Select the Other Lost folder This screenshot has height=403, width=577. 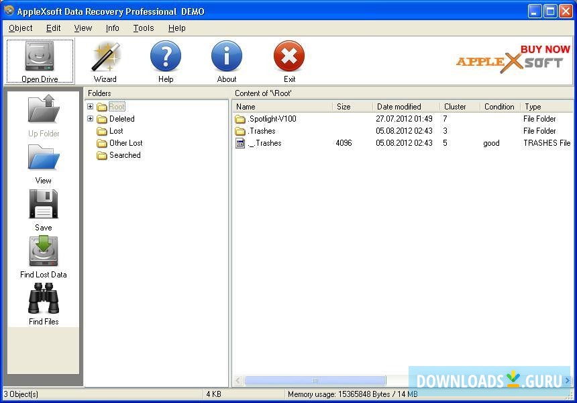click(x=125, y=143)
